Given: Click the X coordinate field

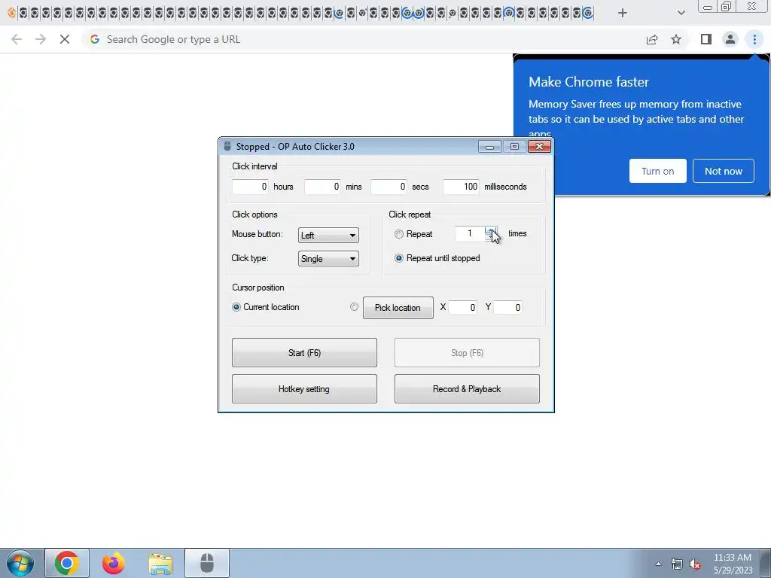Looking at the screenshot, I should coord(462,308).
